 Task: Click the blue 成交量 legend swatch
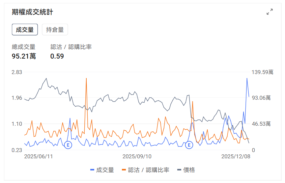click(92, 170)
